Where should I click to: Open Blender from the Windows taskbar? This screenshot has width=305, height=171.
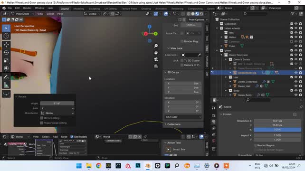(148, 166)
